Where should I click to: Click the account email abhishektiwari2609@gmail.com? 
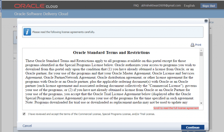pyautogui.click(x=161, y=6)
